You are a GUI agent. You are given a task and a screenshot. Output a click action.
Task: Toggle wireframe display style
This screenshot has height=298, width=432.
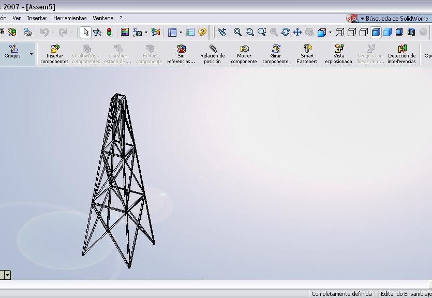(340, 32)
